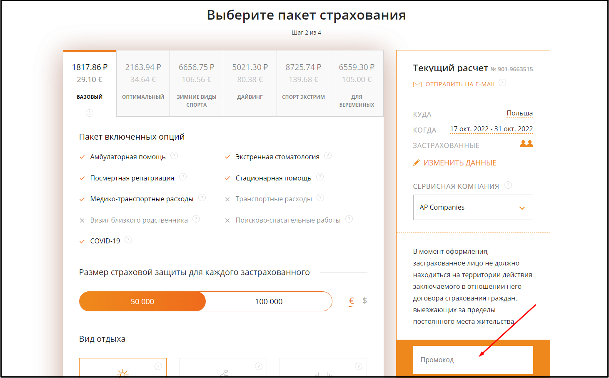This screenshot has height=378, width=609.
Task: Edit travel dates 17 окт. - 31 окт. 2022
Action: (492, 129)
